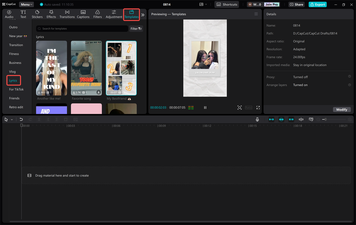The width and height of the screenshot is (356, 225).
Task: Preview the 'Favorite song' template
Action: pyautogui.click(x=86, y=68)
